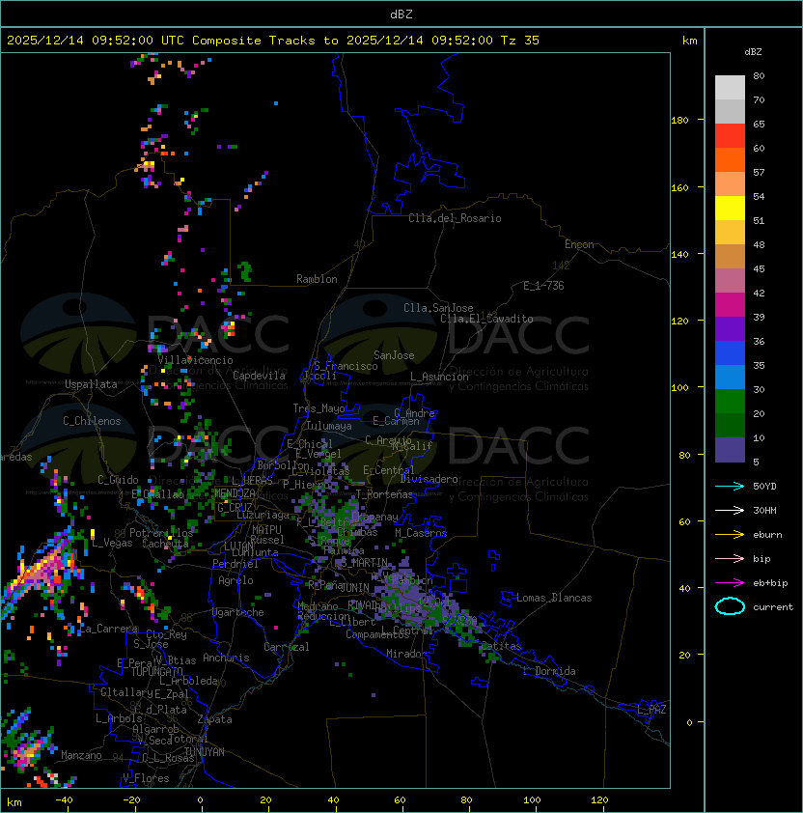Choose the purple 36-39 dBZ swatch

coord(730,329)
